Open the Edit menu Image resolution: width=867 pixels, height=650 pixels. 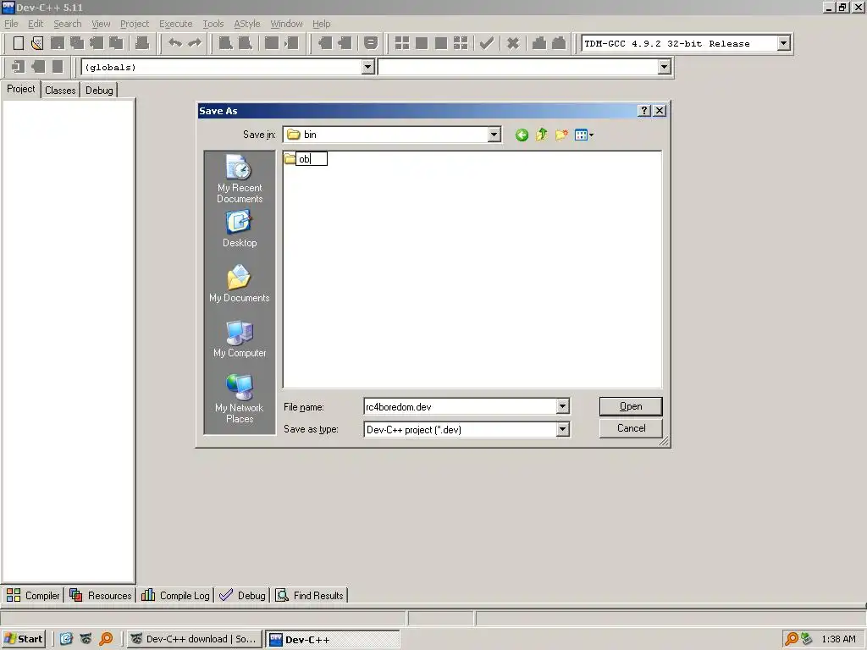click(36, 24)
